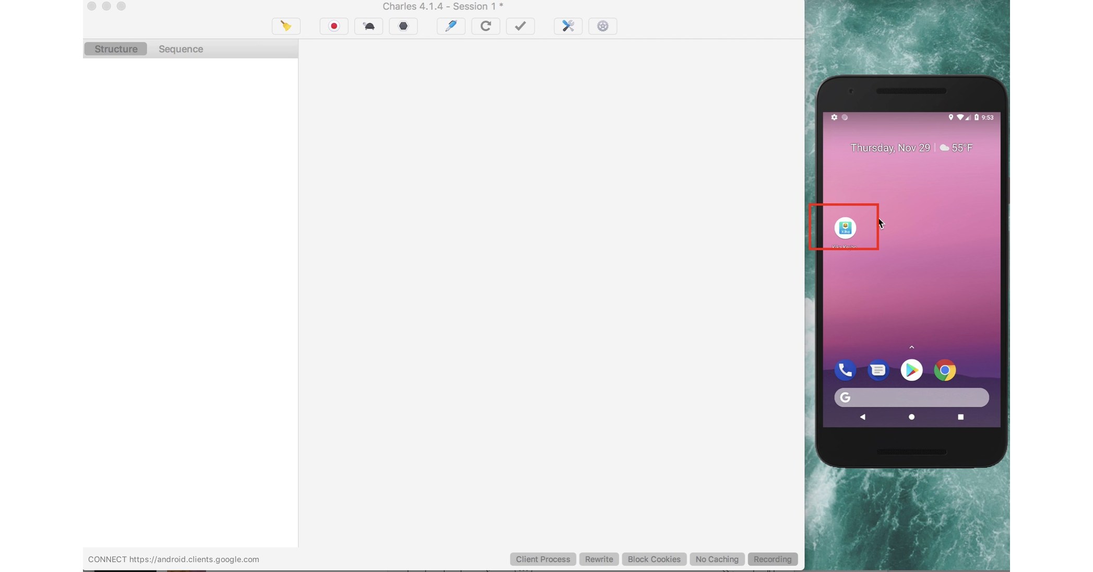The image size is (1093, 572).
Task: Open the Tools wrench icon
Action: click(568, 26)
